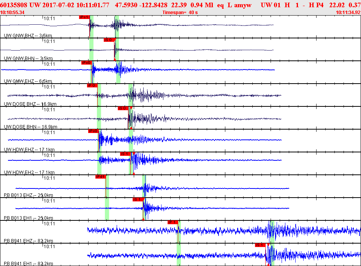Click the 'PB B013 EH1 -- 25.0km' channel label

28,218
